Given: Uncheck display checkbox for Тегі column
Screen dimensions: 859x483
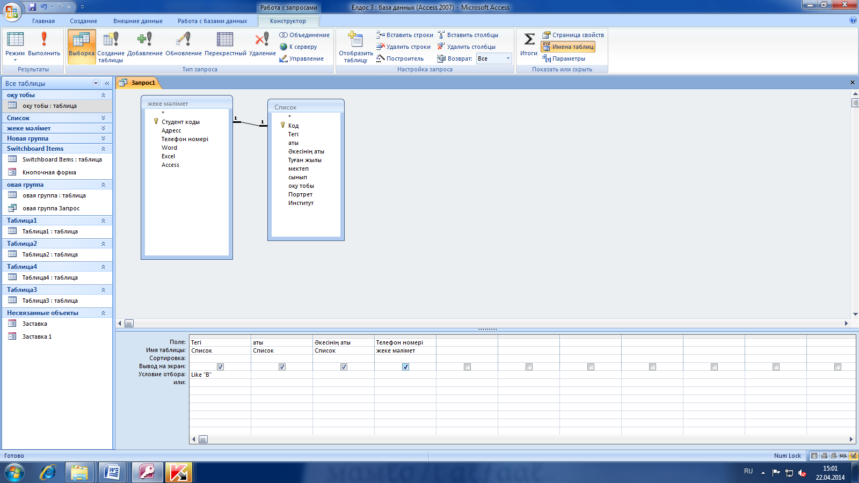Looking at the screenshot, I should tap(220, 367).
